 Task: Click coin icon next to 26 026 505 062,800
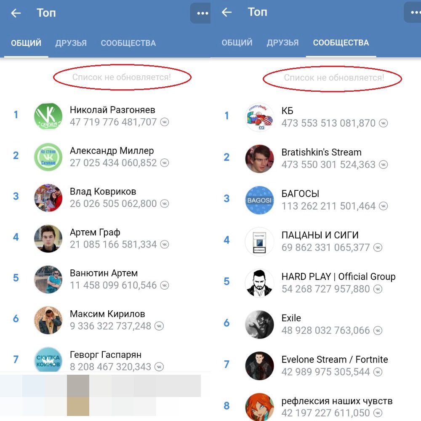coord(165,203)
